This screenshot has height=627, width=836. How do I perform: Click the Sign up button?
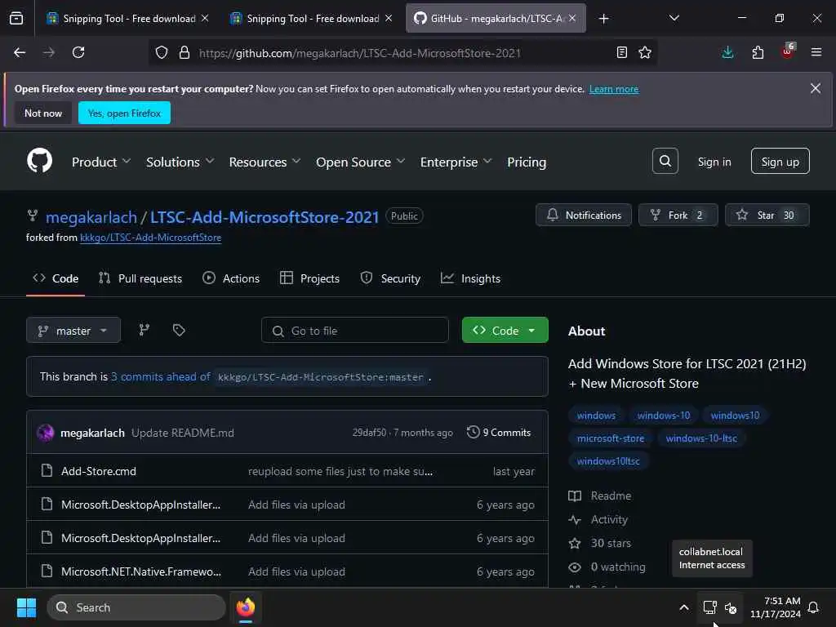pos(780,162)
